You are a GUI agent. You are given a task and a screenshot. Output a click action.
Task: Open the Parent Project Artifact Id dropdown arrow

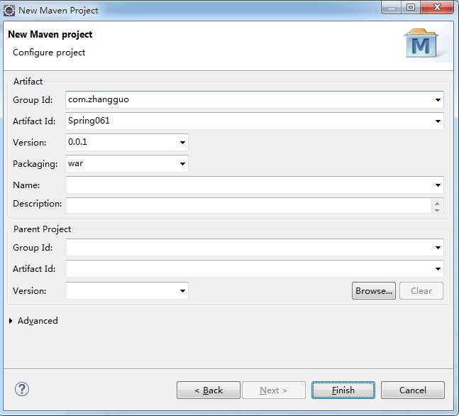tap(438, 268)
